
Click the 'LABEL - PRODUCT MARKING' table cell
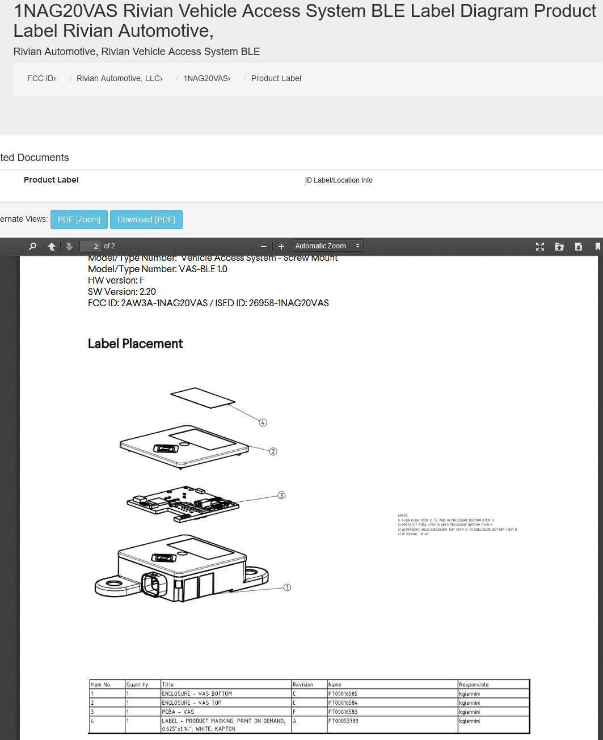click(226, 725)
